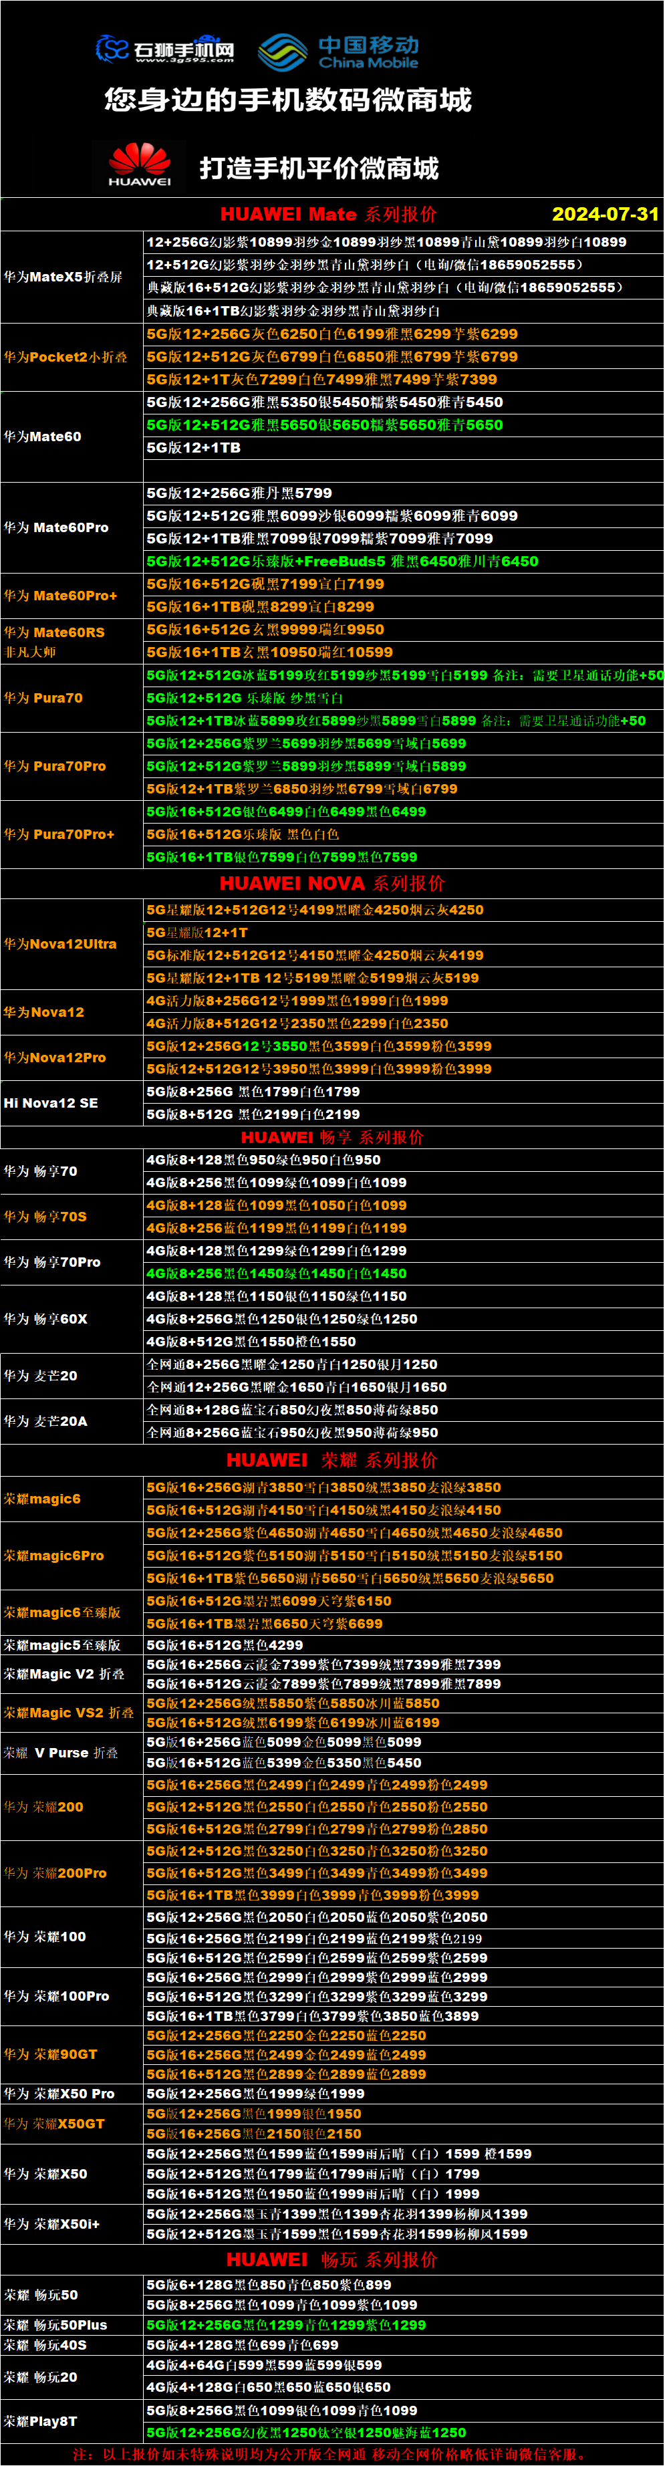Image resolution: width=665 pixels, height=2466 pixels.
Task: Select the "HUAWEI Mate 系列报价" section header
Action: pyautogui.click(x=328, y=215)
